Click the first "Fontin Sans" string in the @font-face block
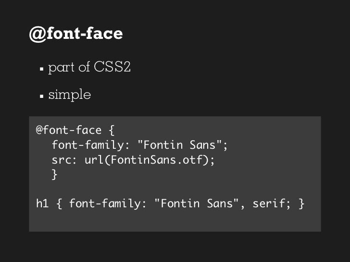The height and width of the screenshot is (262, 350). (182, 145)
